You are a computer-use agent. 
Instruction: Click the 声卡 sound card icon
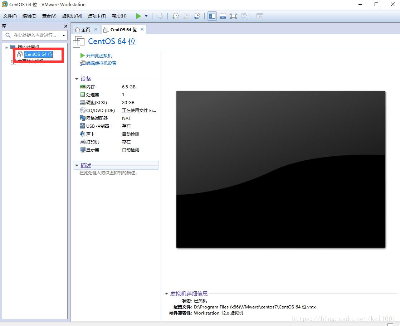(82, 134)
